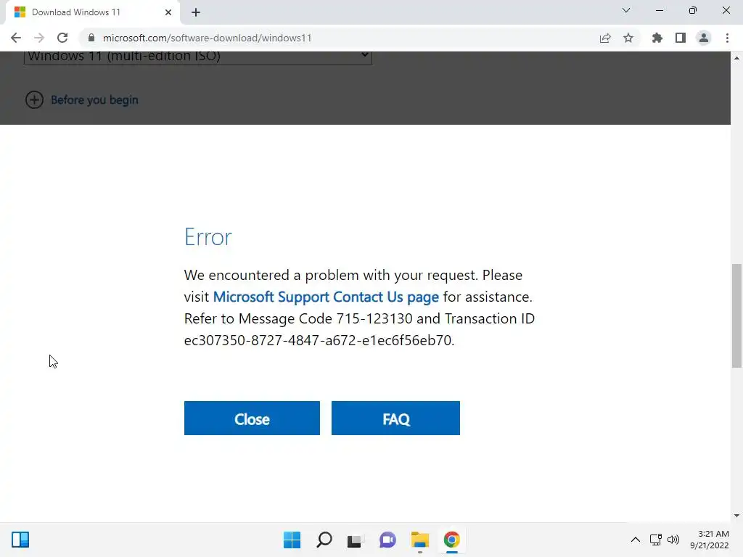The height and width of the screenshot is (557, 743).
Task: Click the network tray icon
Action: pos(656,540)
